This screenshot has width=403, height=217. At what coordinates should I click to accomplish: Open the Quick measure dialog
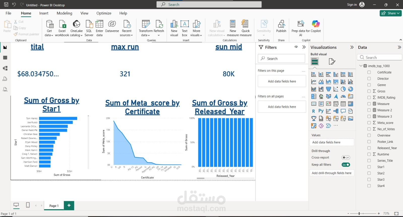coord(246,28)
